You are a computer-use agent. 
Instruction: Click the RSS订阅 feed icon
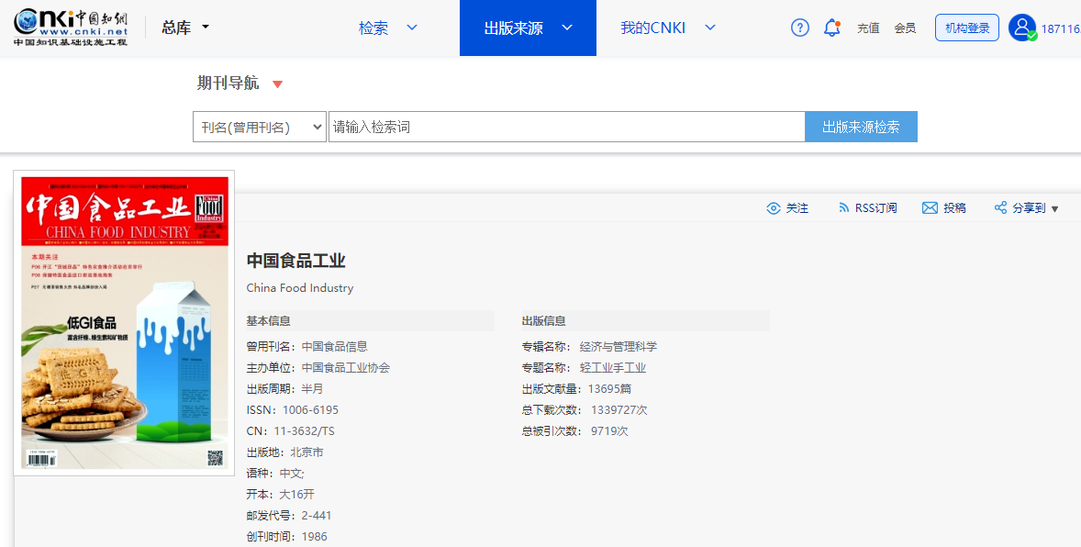[843, 207]
